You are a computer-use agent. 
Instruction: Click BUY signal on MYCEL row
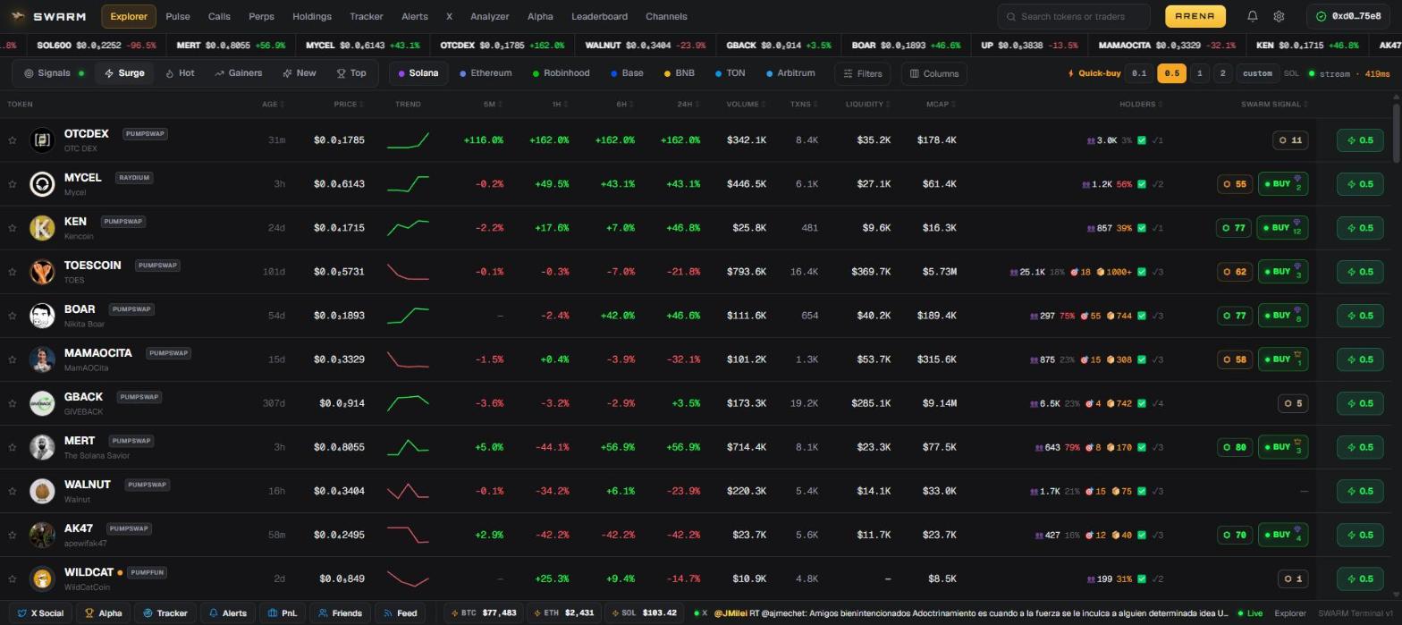(1283, 184)
